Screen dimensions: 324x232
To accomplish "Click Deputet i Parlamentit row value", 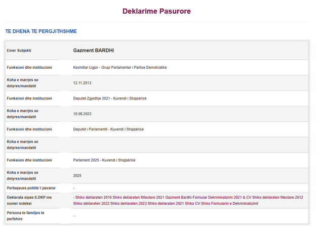I will [108, 129].
